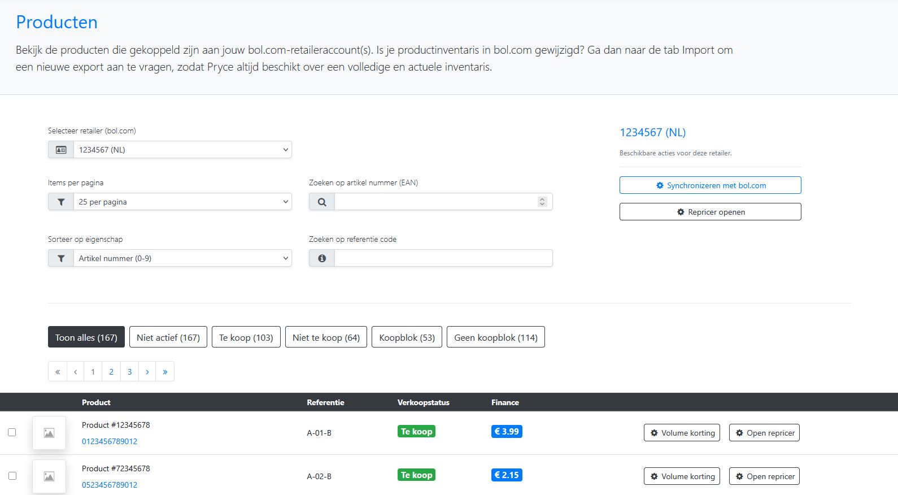Go to page 1 in pagination
Image resolution: width=898 pixels, height=495 pixels.
93,371
